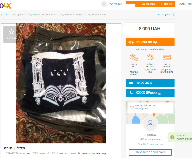Click the safe purchase card icon

pos(167,57)
